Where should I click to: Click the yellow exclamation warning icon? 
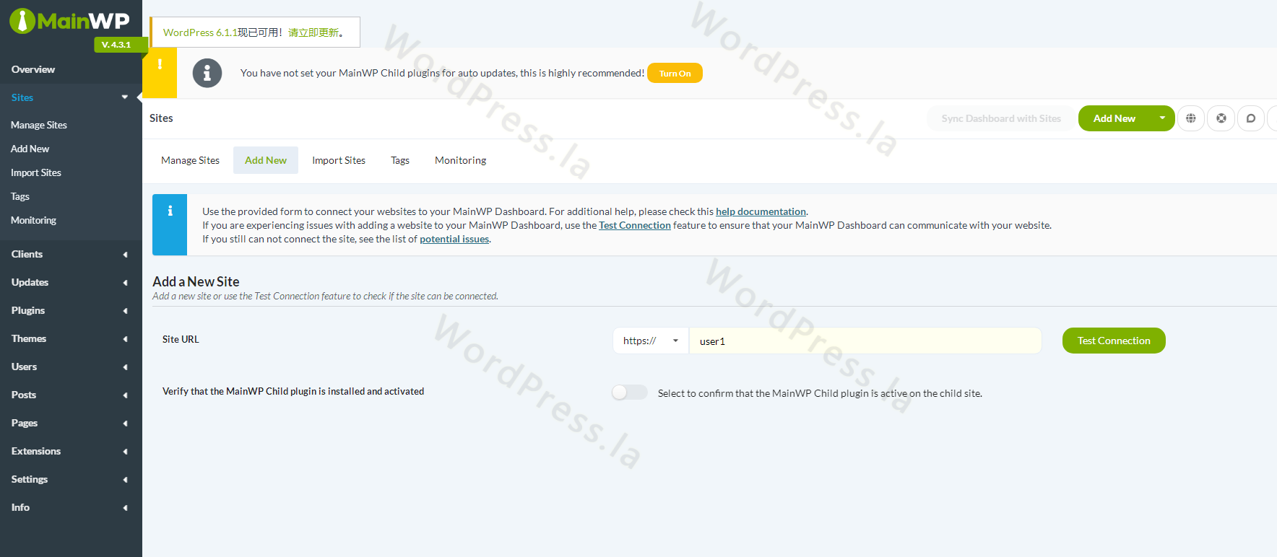click(160, 65)
